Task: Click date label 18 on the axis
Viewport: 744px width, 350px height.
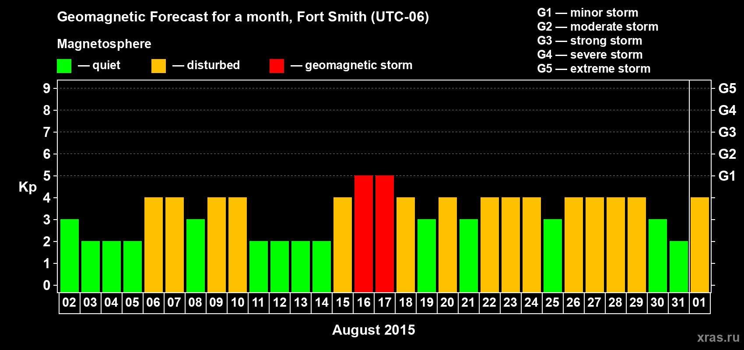Action: (406, 303)
